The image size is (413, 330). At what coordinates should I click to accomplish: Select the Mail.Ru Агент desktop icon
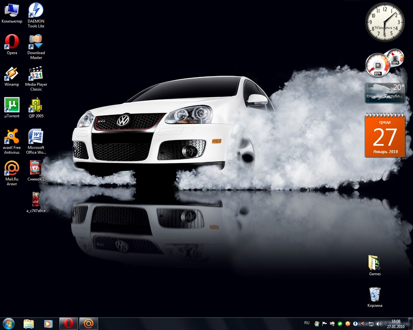[12, 169]
